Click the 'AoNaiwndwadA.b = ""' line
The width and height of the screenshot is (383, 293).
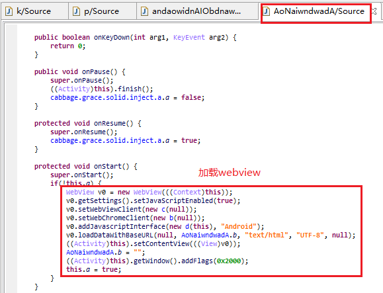pyautogui.click(x=106, y=252)
